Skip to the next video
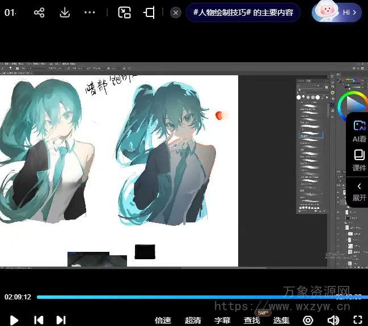The image size is (368, 326). 61,320
